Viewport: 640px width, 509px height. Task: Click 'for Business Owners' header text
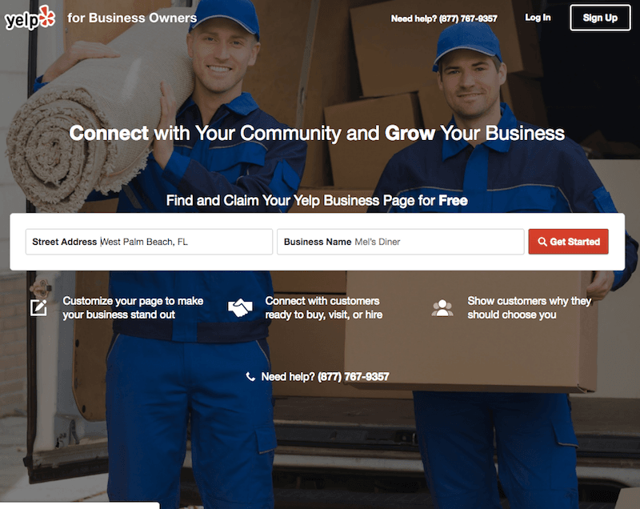132,18
